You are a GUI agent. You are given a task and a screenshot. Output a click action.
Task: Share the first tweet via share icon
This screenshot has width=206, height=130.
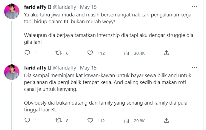tap(166, 53)
